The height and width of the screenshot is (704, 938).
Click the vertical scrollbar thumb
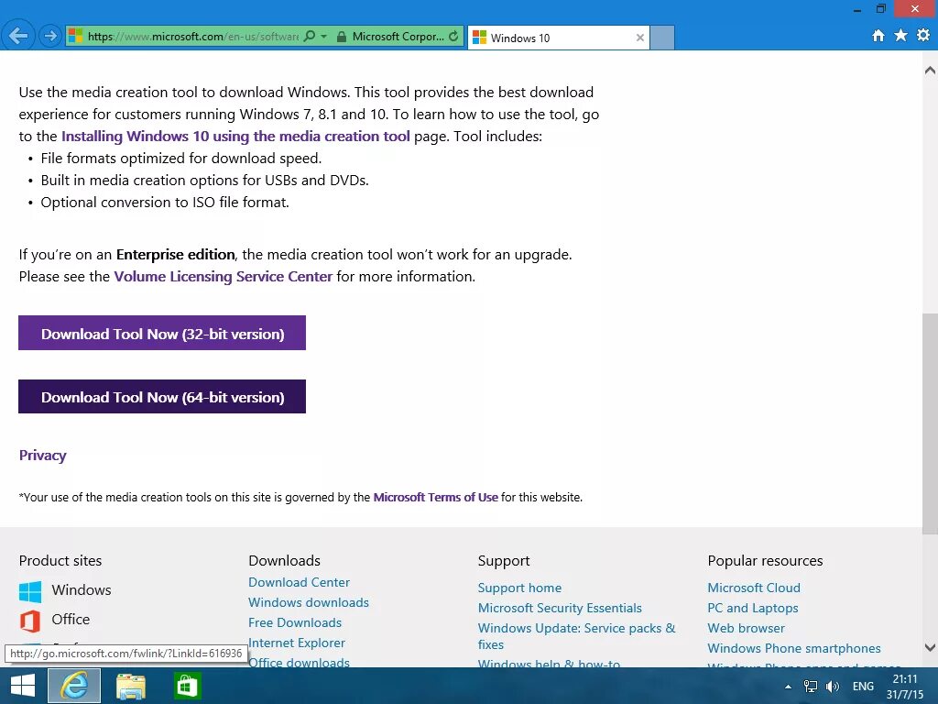click(x=930, y=423)
